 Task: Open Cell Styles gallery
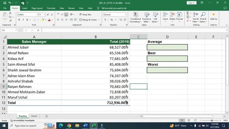pos(155,18)
